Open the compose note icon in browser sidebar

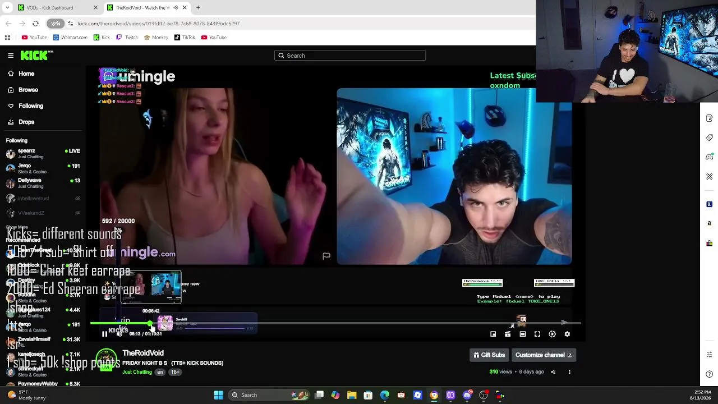point(709,118)
